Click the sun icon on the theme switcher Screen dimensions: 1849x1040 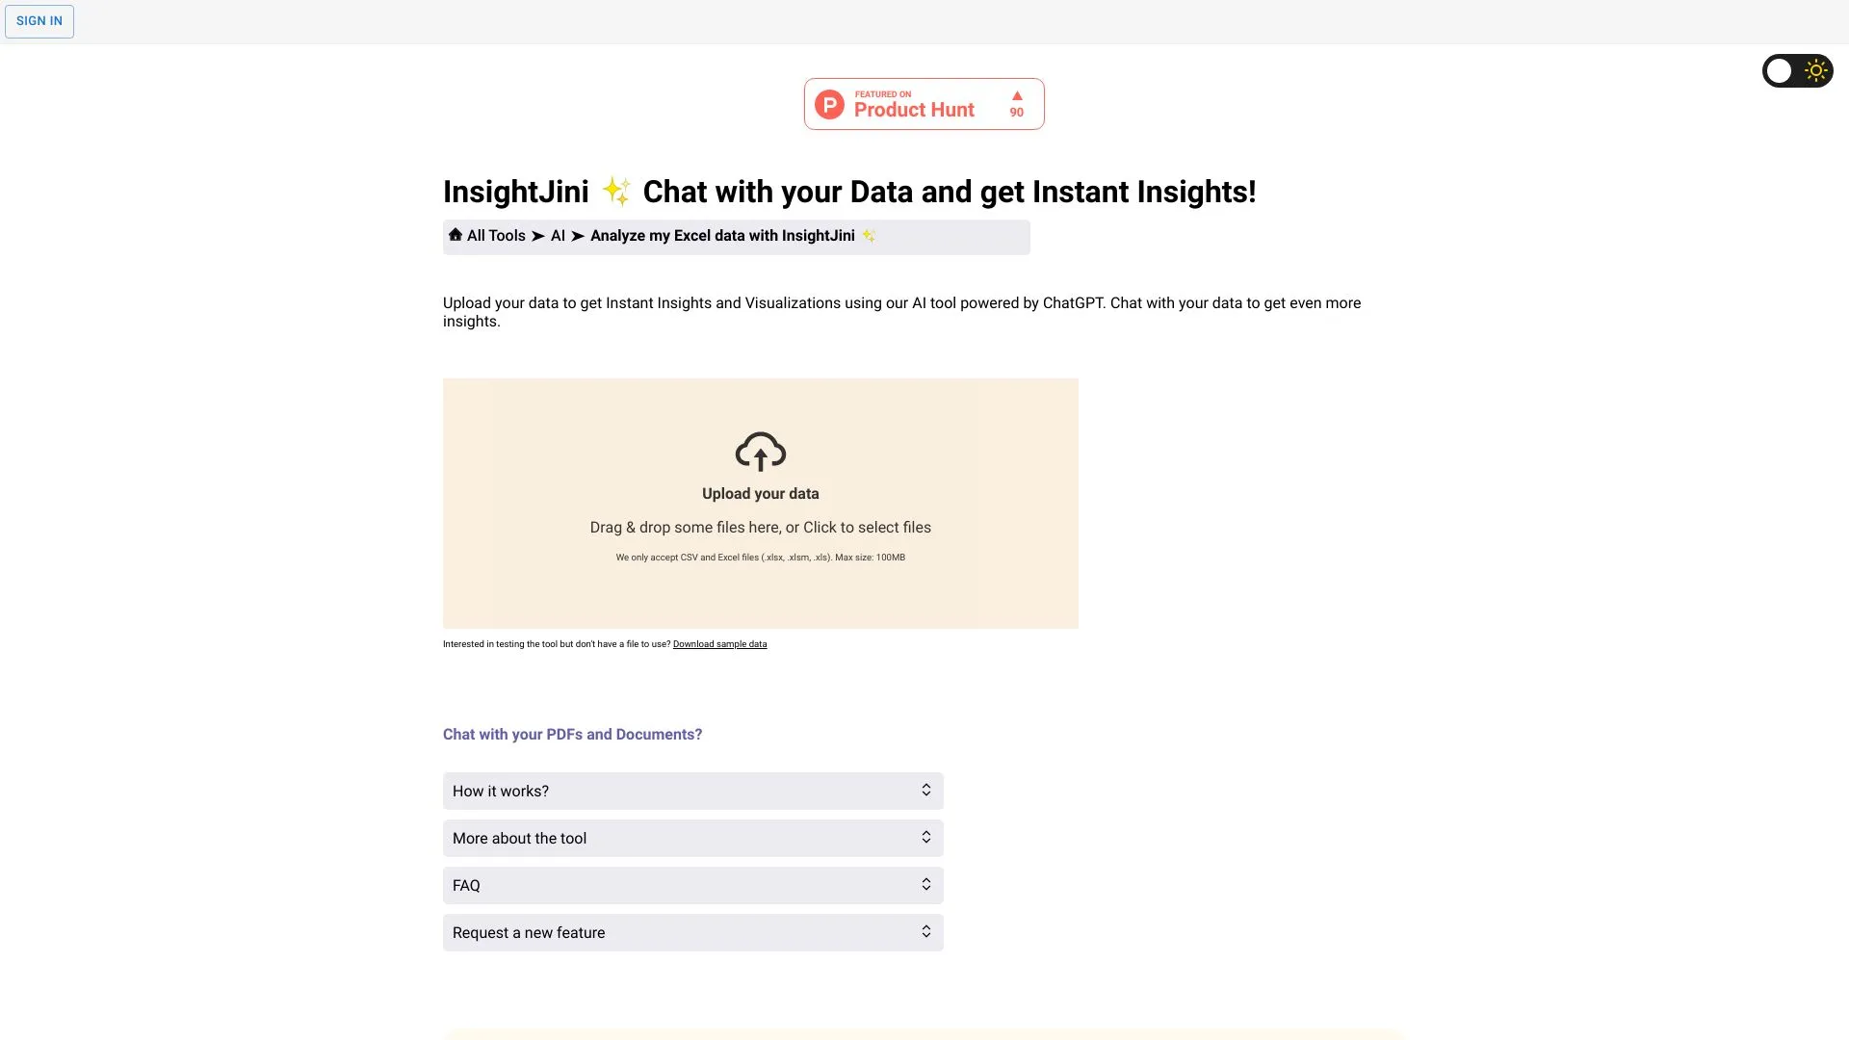(x=1816, y=70)
